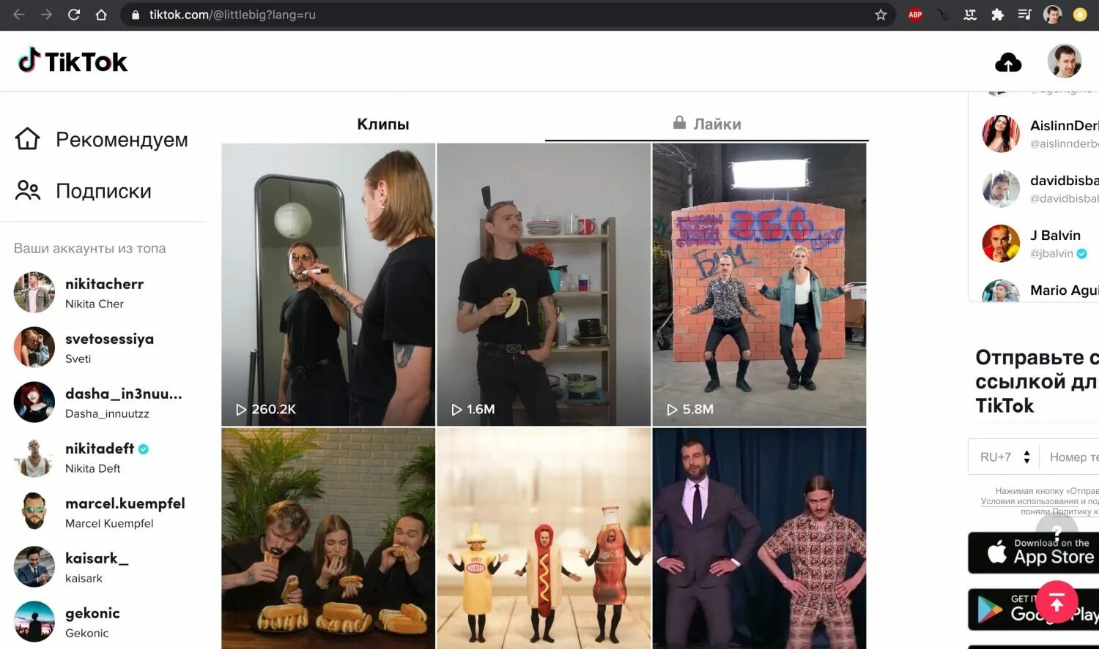Open Mario Aguilar suggested account
This screenshot has width=1099, height=649.
(1040, 290)
